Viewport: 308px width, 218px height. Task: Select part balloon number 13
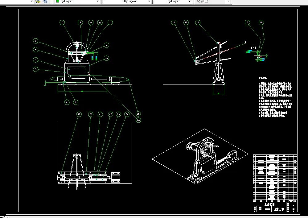pos(106,58)
